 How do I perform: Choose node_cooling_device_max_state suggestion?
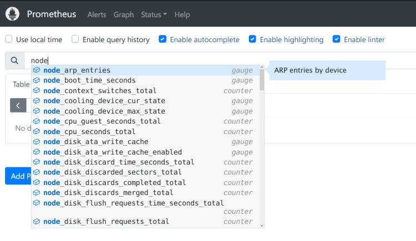(x=104, y=111)
